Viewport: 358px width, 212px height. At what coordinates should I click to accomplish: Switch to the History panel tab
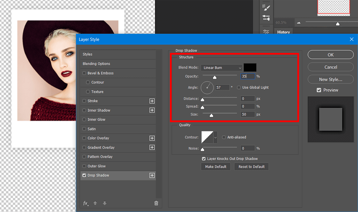click(x=284, y=32)
